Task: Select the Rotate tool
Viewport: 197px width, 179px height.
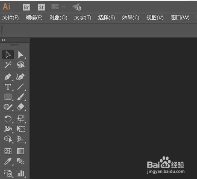Action: (8, 119)
